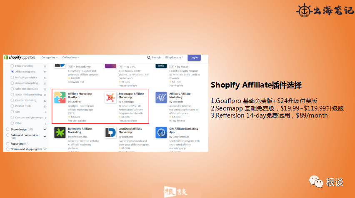The width and height of the screenshot is (355, 198).
Task: Click 'by Secomapp' developer text
Action: [x=126, y=102]
